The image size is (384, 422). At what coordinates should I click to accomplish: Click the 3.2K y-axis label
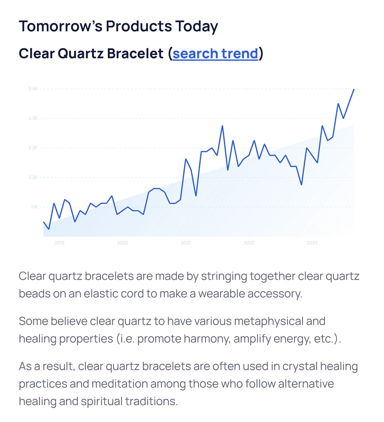click(x=33, y=148)
